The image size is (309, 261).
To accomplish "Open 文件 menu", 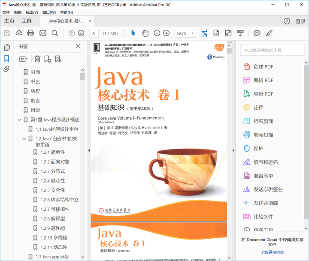I will point(6,12).
